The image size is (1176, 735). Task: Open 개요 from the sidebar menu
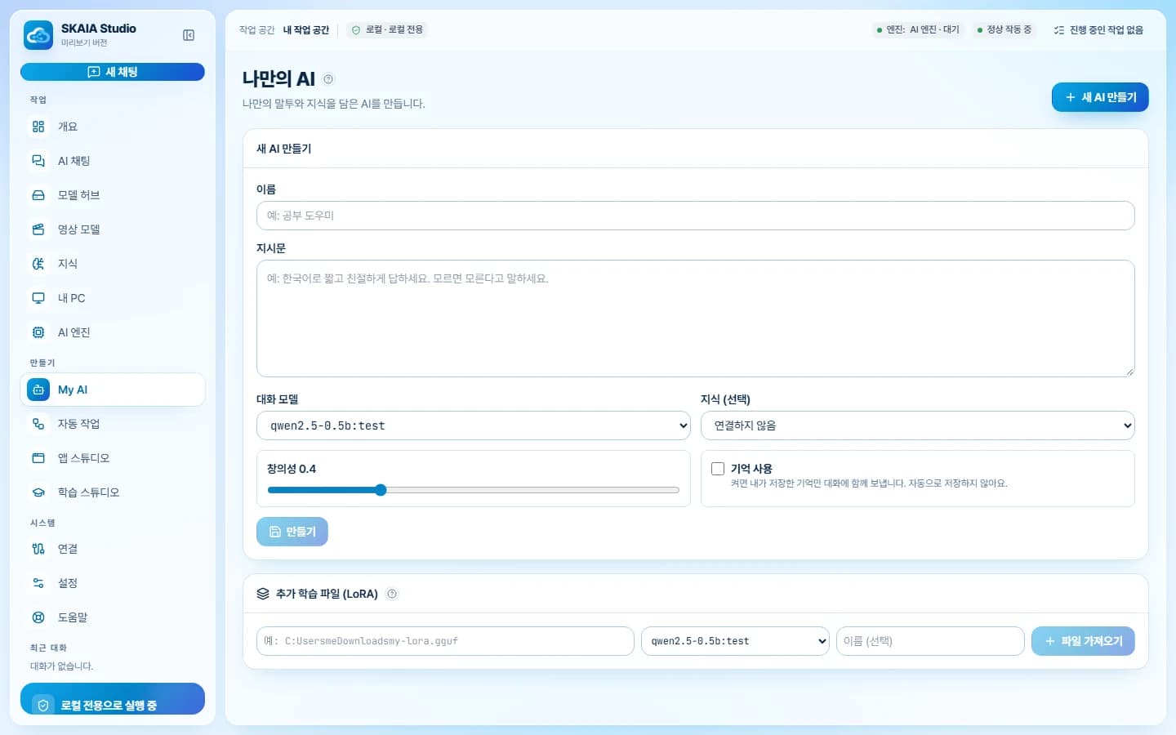(113, 127)
